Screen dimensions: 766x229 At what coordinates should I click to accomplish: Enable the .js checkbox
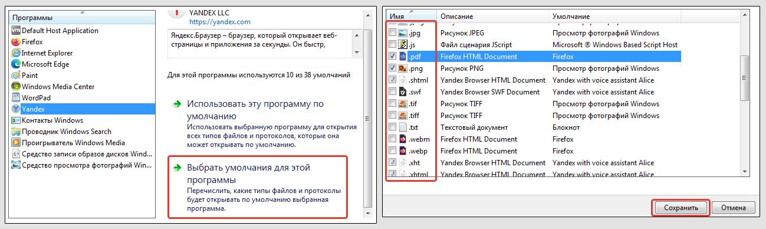(x=392, y=45)
